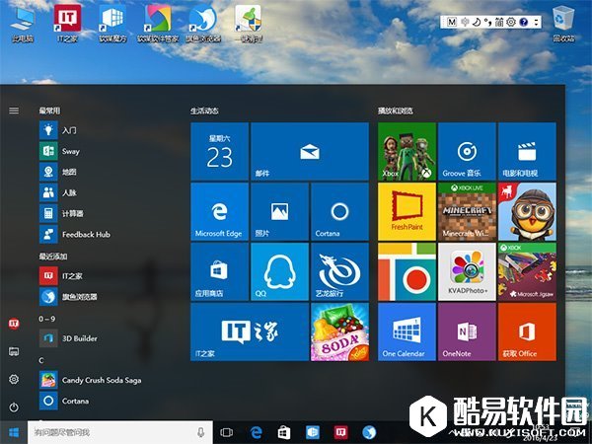This screenshot has height=444, width=592.
Task: Open the 电影和电视 tile
Action: (527, 151)
